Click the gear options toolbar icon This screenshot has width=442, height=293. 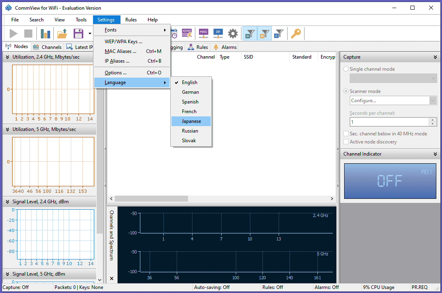tap(233, 34)
